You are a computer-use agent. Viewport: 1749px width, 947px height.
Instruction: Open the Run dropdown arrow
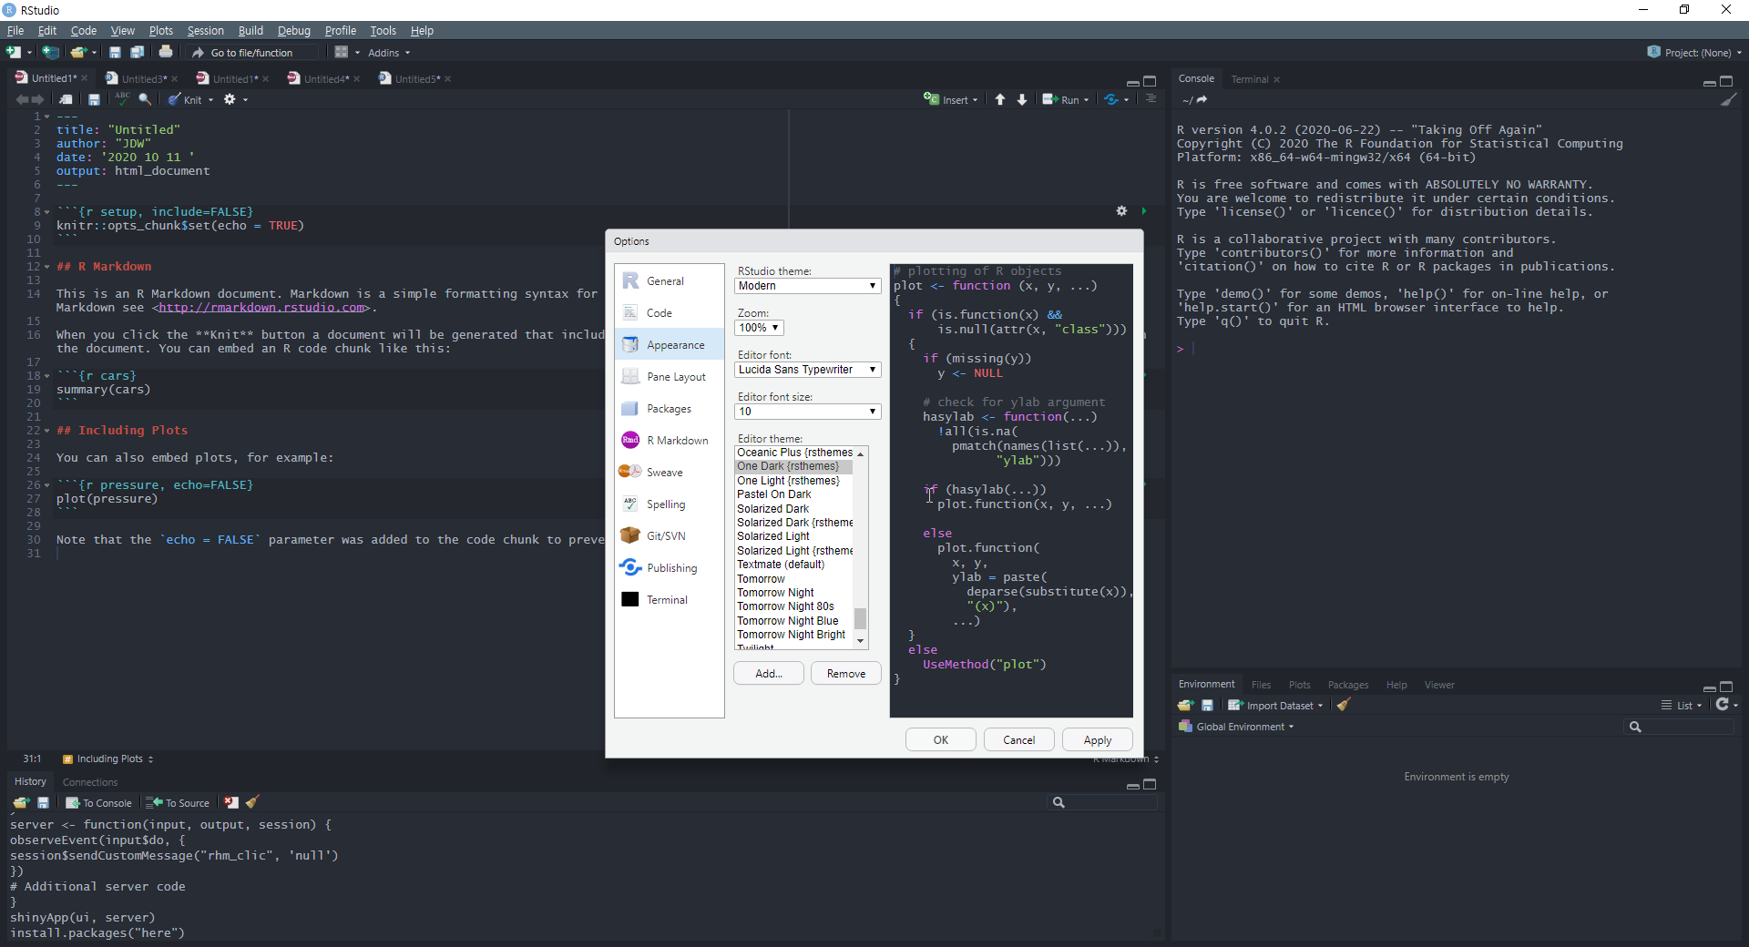tap(1086, 100)
